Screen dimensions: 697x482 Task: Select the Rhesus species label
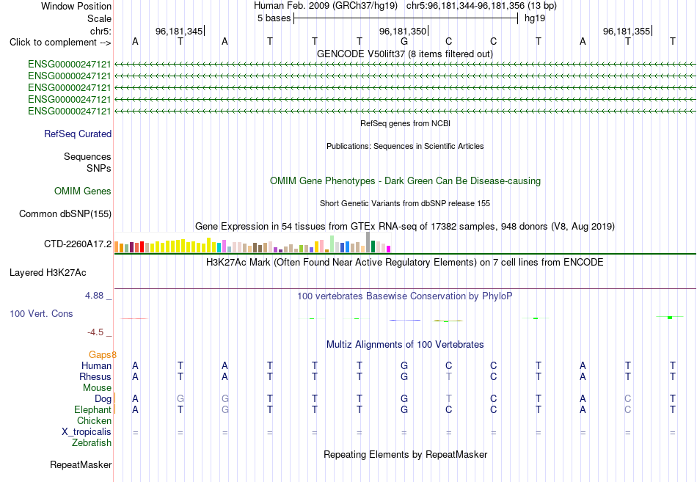(95, 376)
